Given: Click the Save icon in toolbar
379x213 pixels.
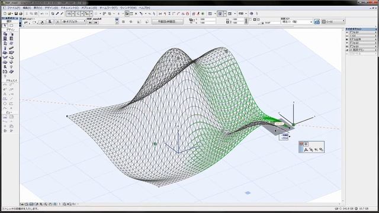Looking at the screenshot, I should tap(16, 14).
